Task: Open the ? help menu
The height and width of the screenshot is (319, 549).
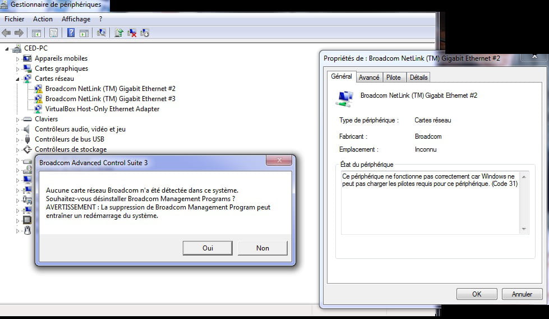Action: tap(101, 19)
